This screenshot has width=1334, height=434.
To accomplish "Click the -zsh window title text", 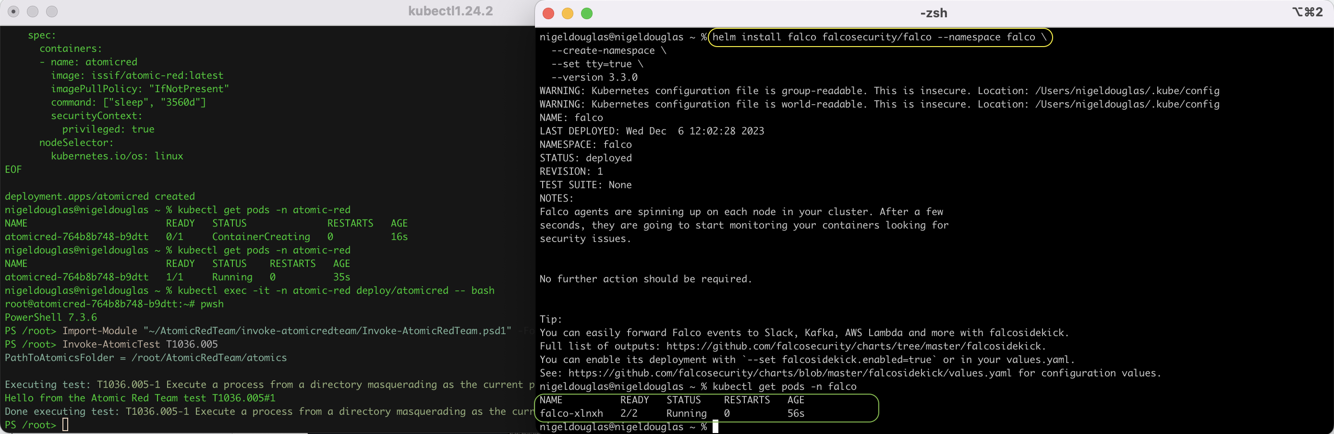I will tap(933, 13).
